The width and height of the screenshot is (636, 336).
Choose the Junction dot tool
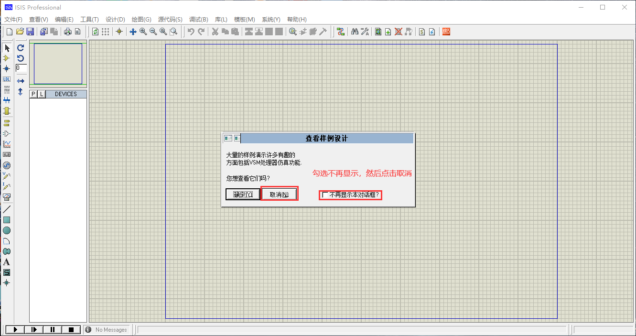pos(7,68)
